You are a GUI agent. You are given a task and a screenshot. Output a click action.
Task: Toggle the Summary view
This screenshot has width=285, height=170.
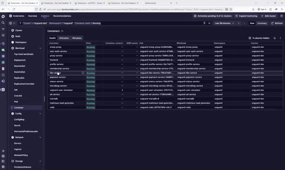[262, 23]
